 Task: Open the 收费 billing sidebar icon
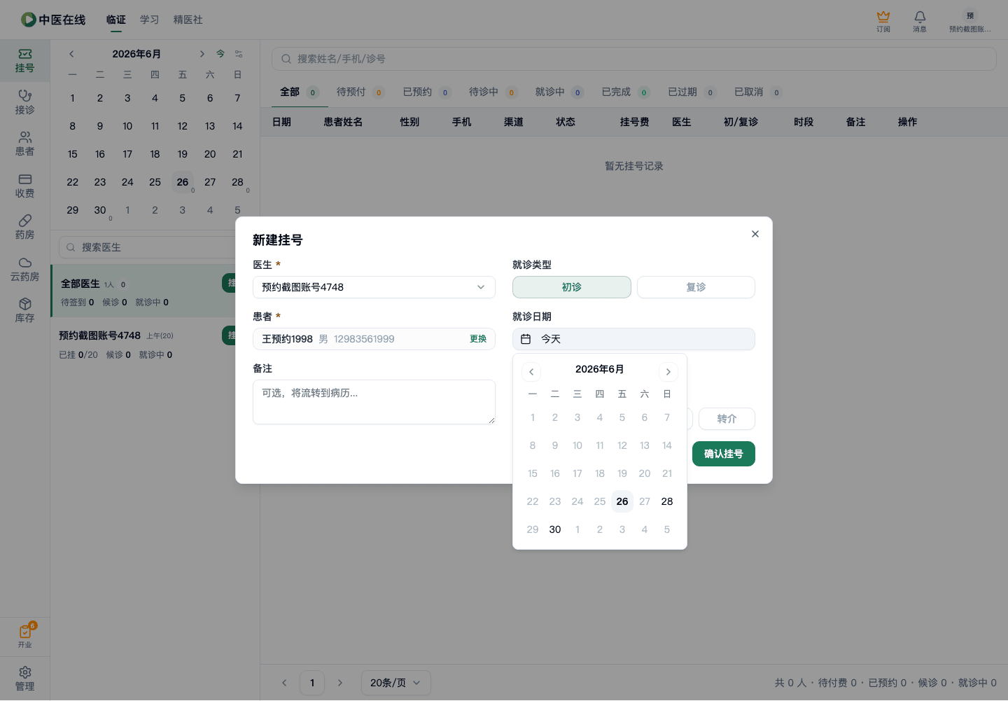coord(24,186)
